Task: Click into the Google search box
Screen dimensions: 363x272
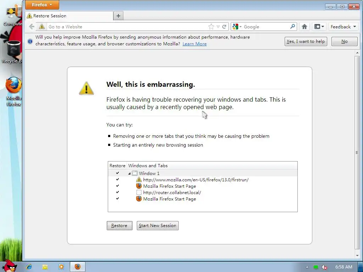Action: (266, 27)
